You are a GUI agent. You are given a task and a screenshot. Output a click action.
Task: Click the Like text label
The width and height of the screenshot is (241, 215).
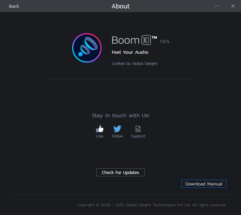[x=100, y=136]
